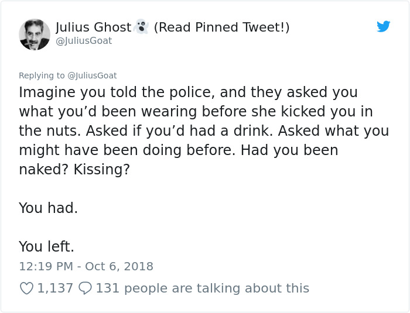The image size is (410, 313).
Task: Click the "Replying to" label text
Action: 42,75
